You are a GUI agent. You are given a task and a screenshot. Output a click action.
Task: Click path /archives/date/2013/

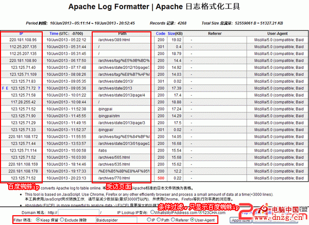click(x=116, y=81)
